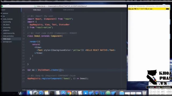Open Safari compass icon in dock
The width and height of the screenshot is (172, 96).
pos(41,93)
